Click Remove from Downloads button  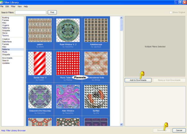(169, 80)
